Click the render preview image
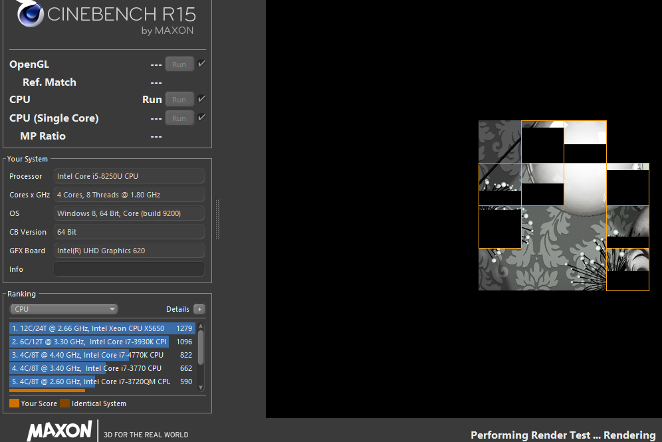The image size is (662, 442). tap(564, 205)
